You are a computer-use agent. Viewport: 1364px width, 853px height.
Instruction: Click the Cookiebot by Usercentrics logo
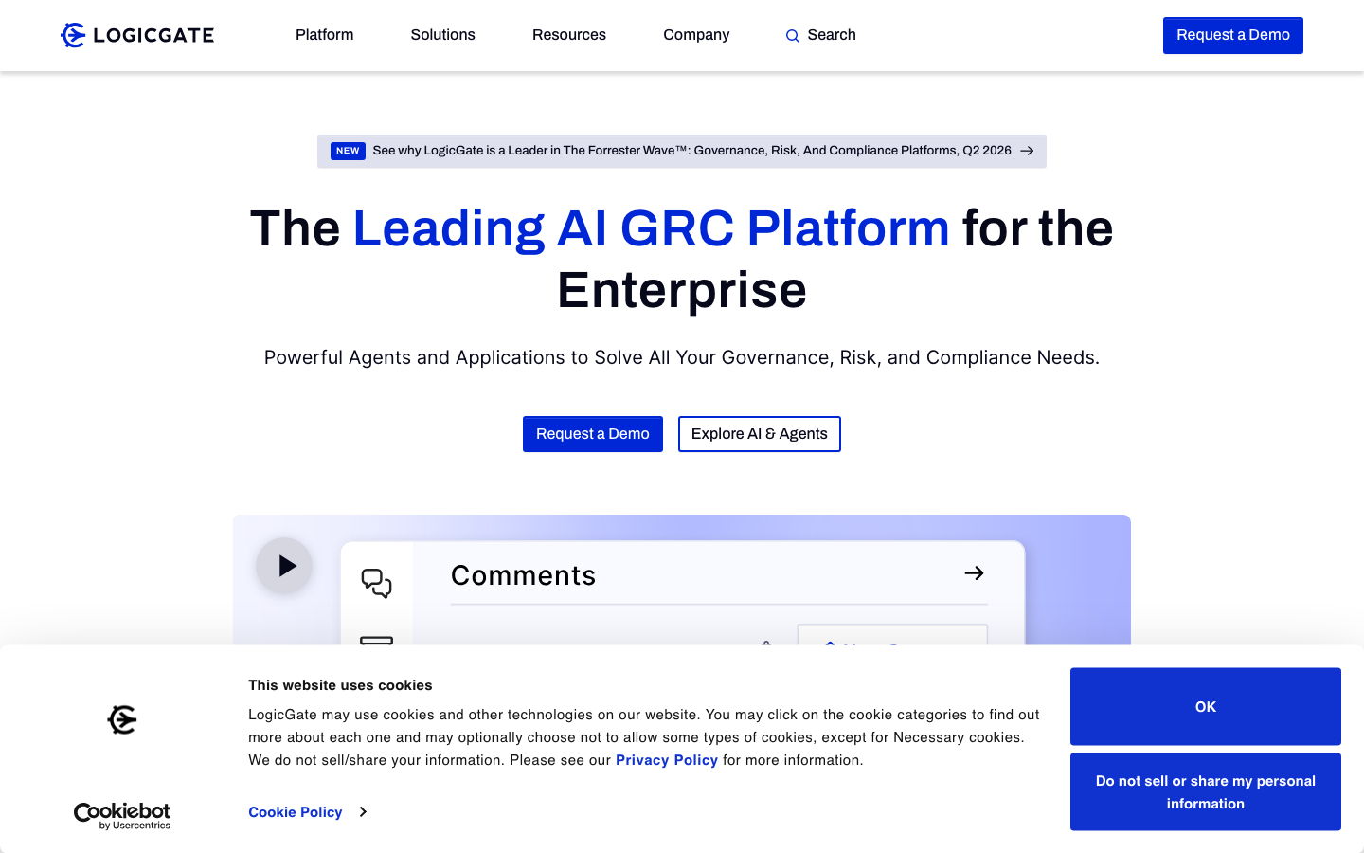point(122,816)
